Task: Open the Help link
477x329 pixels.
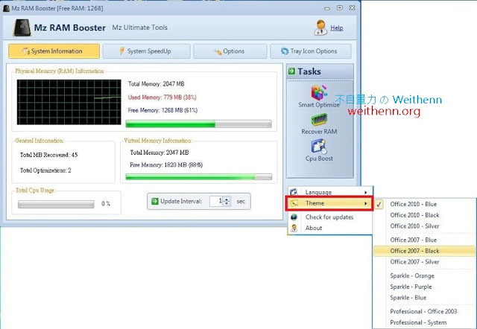Action: 337,28
